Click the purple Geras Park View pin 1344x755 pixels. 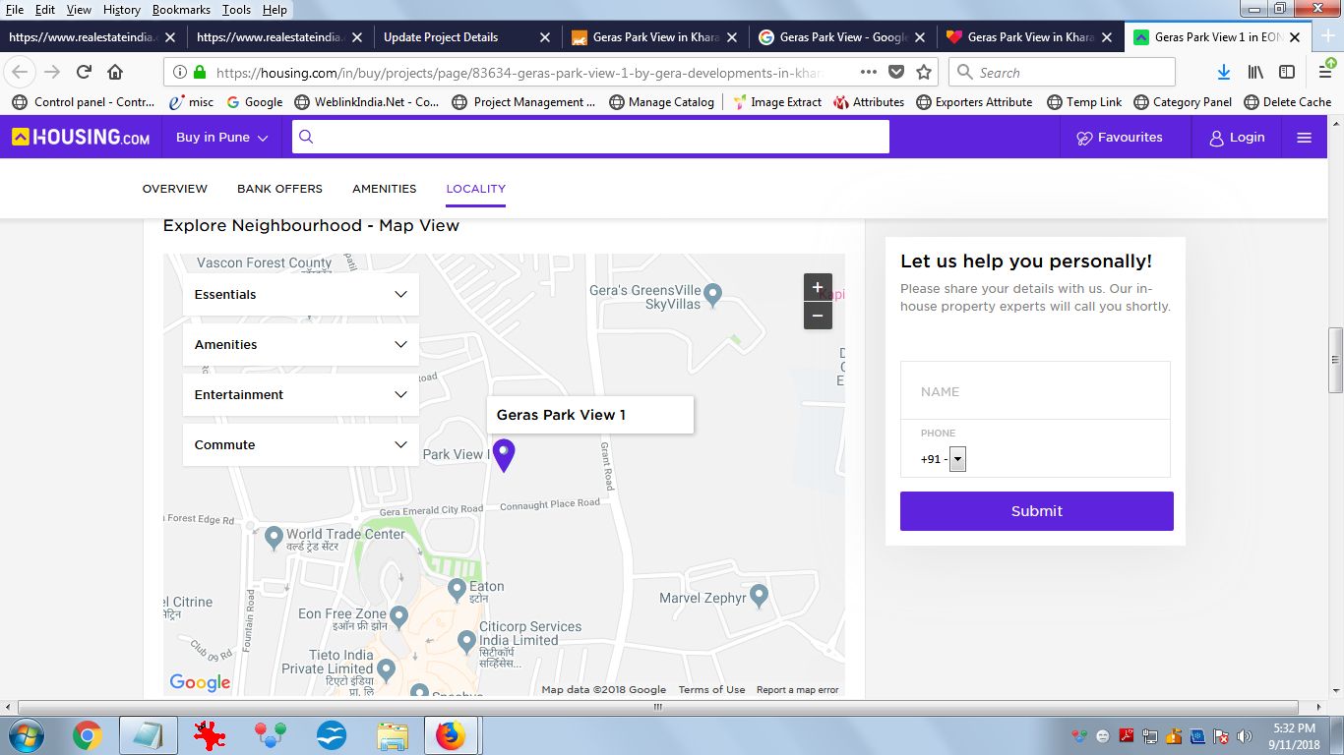tap(504, 455)
